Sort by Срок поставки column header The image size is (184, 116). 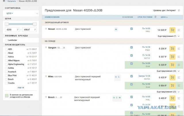145,17
